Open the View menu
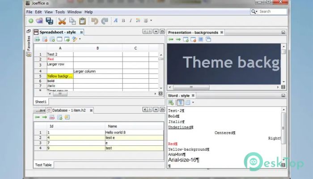Viewport: 313px width, 179px height. pos(48,12)
